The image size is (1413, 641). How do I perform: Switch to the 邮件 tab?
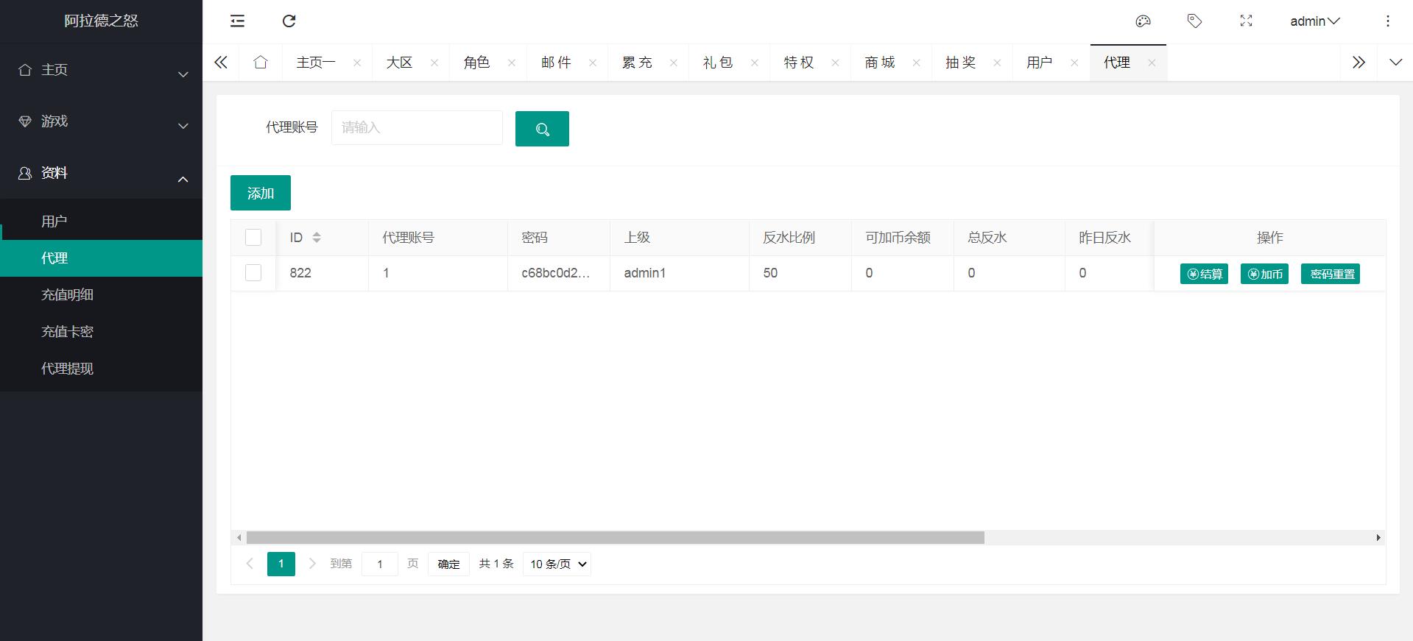[x=556, y=63]
